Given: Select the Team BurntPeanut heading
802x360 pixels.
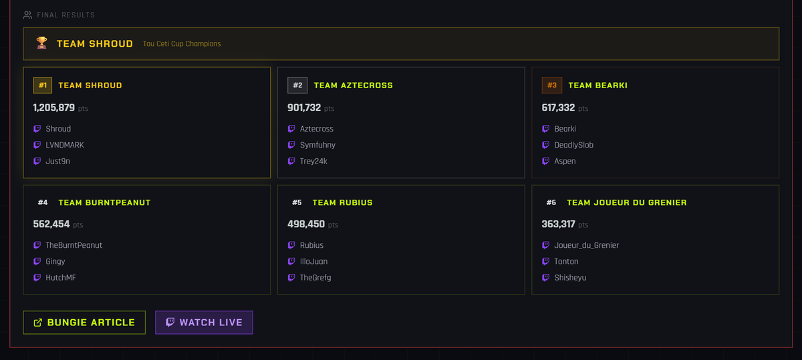Looking at the screenshot, I should click(104, 202).
